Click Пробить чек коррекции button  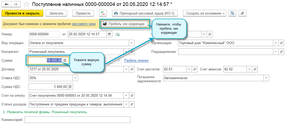[x=125, y=24]
